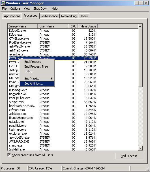Open the File menu
The image size is (150, 172).
4,8
